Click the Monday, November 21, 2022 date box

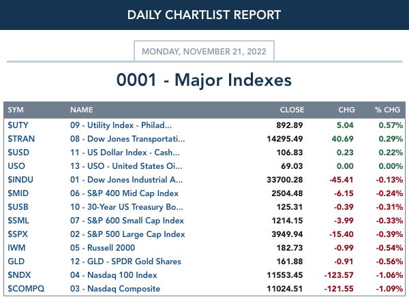[204, 51]
